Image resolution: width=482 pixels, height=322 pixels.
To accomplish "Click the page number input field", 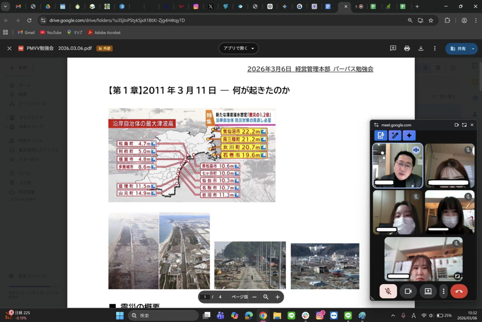I will click(205, 297).
